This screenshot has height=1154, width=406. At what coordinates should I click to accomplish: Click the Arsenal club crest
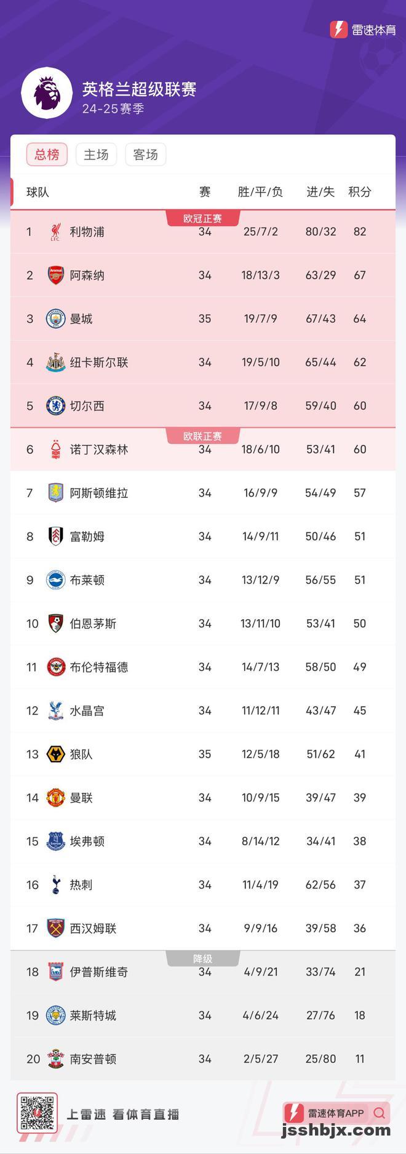(x=56, y=275)
